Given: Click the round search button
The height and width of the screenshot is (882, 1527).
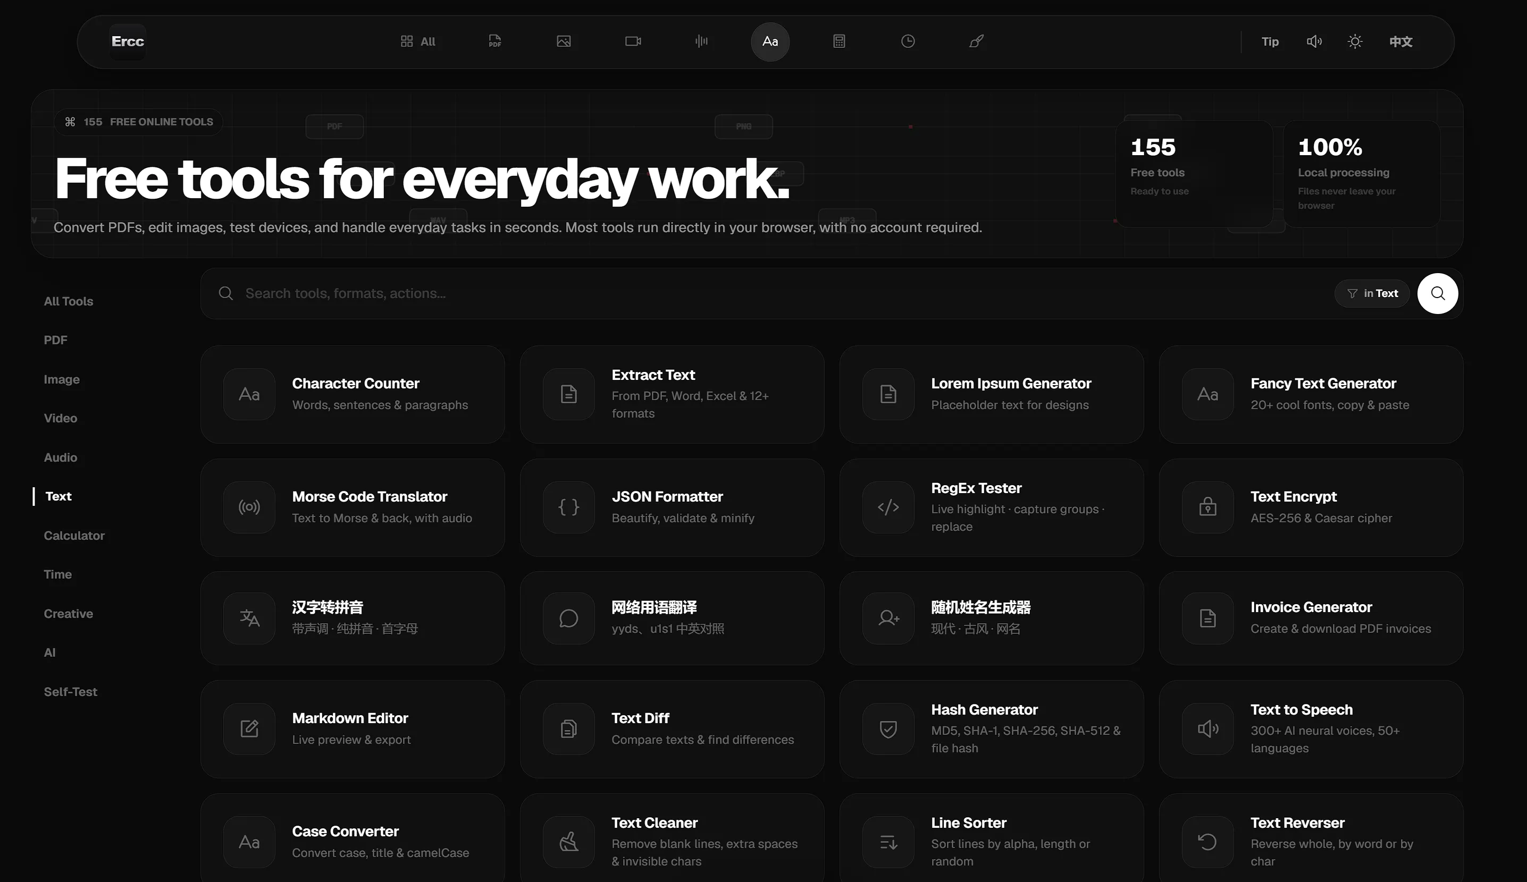Looking at the screenshot, I should [1437, 293].
